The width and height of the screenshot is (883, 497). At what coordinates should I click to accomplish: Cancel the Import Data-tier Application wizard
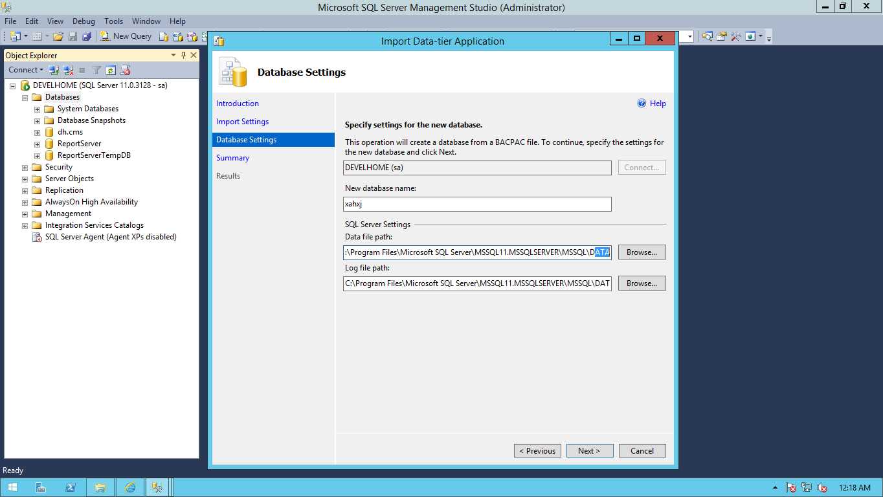pyautogui.click(x=642, y=451)
